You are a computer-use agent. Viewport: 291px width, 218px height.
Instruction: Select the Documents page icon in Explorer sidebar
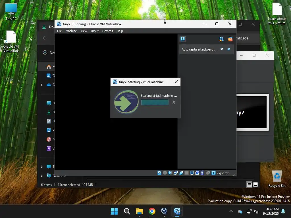[49, 121]
